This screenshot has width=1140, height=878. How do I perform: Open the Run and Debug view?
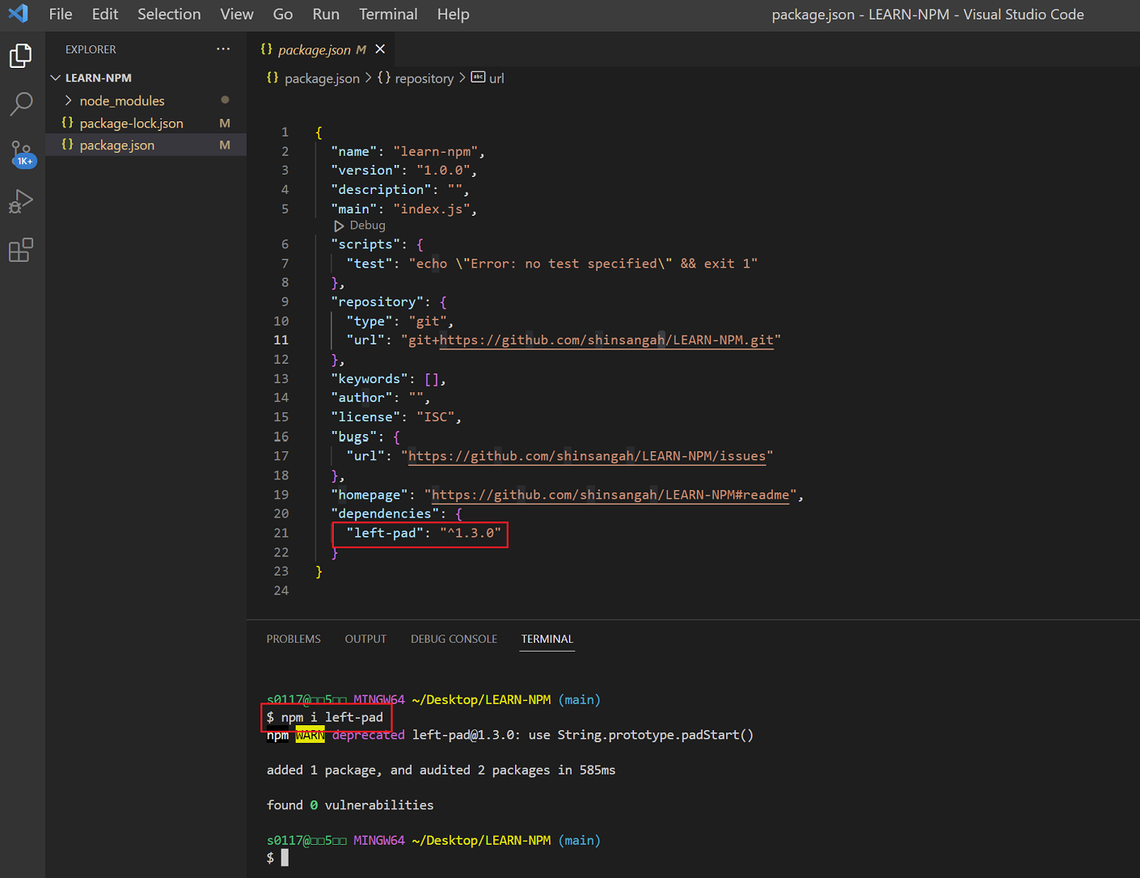(21, 201)
